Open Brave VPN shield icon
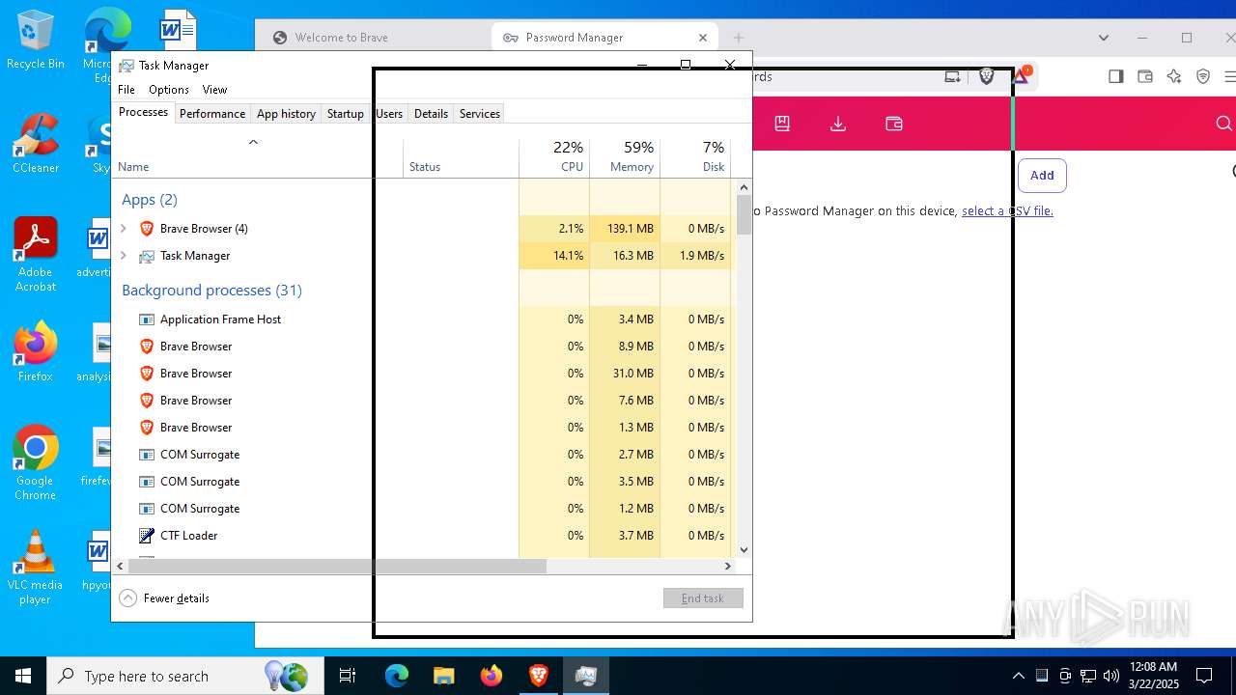Image resolution: width=1236 pixels, height=695 pixels. coord(1203,76)
